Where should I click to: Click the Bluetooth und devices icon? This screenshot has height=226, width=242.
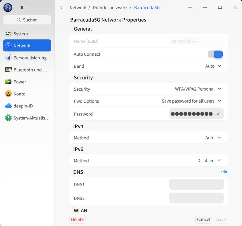click(x=8, y=70)
